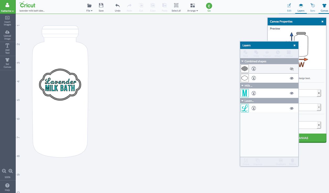Click the Delete icon in Layers panel
This screenshot has width=329, height=193.
(x=292, y=162)
